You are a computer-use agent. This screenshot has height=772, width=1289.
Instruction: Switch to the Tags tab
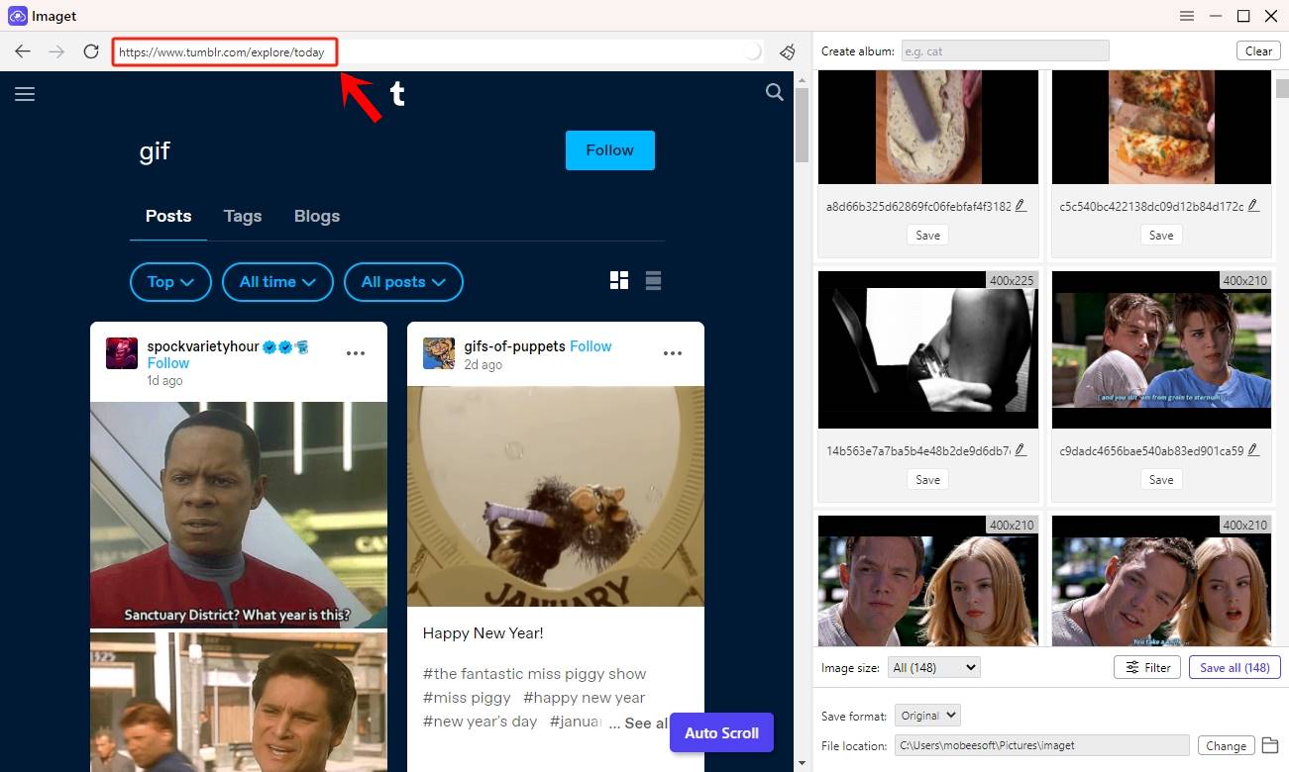tap(243, 216)
